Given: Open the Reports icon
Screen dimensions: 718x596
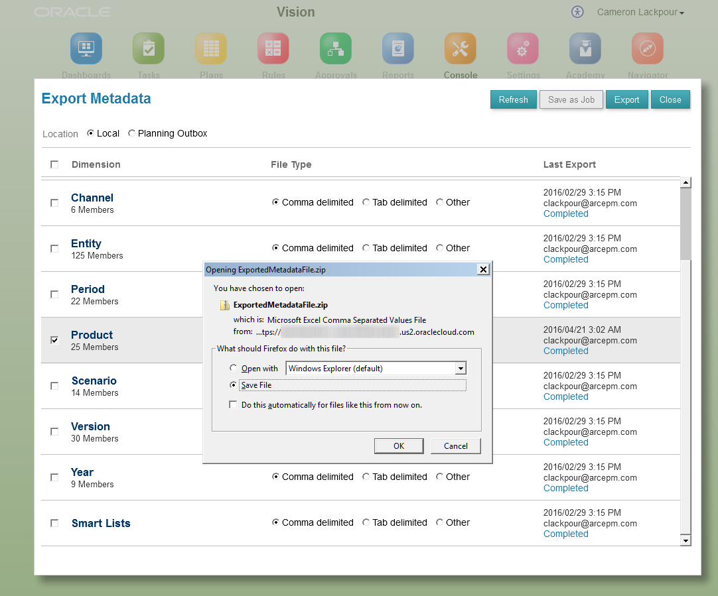Looking at the screenshot, I should (x=398, y=48).
